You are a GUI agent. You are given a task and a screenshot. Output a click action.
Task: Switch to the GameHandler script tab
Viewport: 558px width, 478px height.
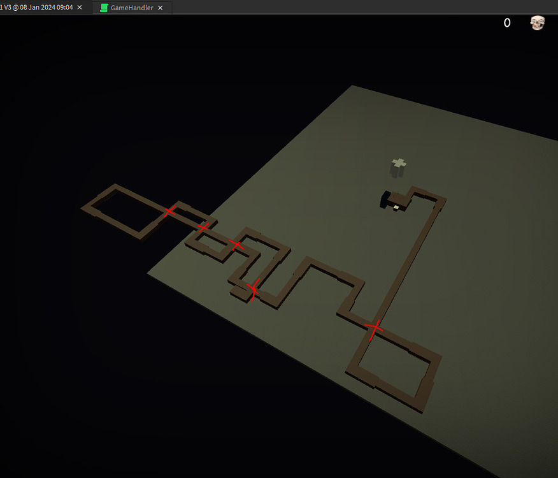pyautogui.click(x=131, y=8)
